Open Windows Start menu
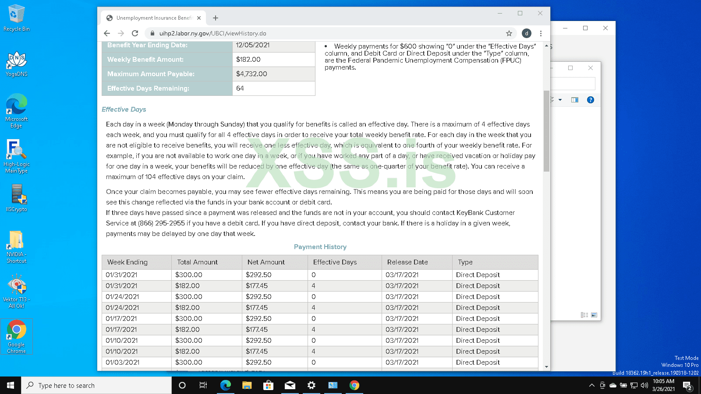 click(11, 385)
